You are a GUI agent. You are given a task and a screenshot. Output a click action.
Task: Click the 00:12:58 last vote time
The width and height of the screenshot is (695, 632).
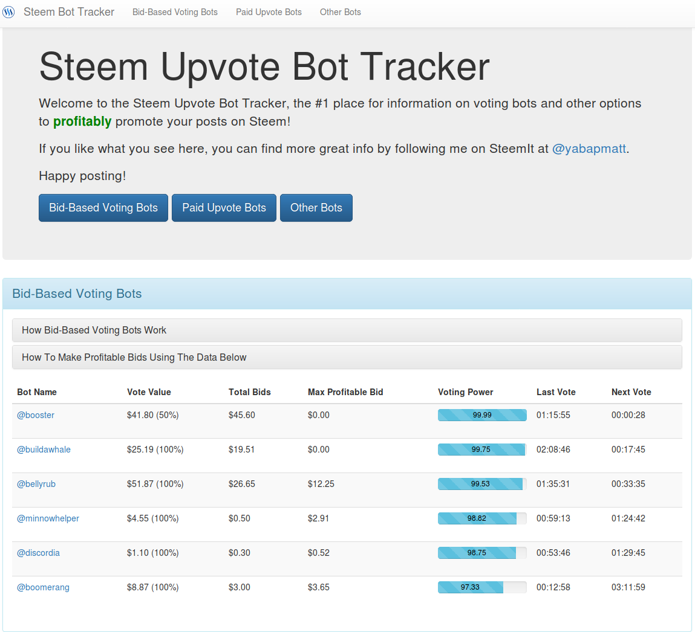(x=553, y=587)
